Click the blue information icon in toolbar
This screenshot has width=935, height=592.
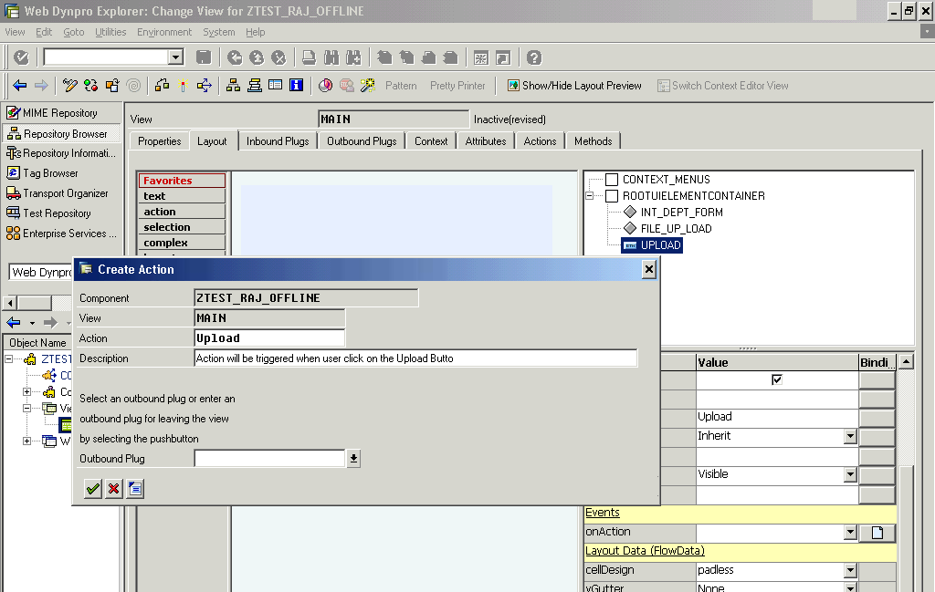click(296, 86)
